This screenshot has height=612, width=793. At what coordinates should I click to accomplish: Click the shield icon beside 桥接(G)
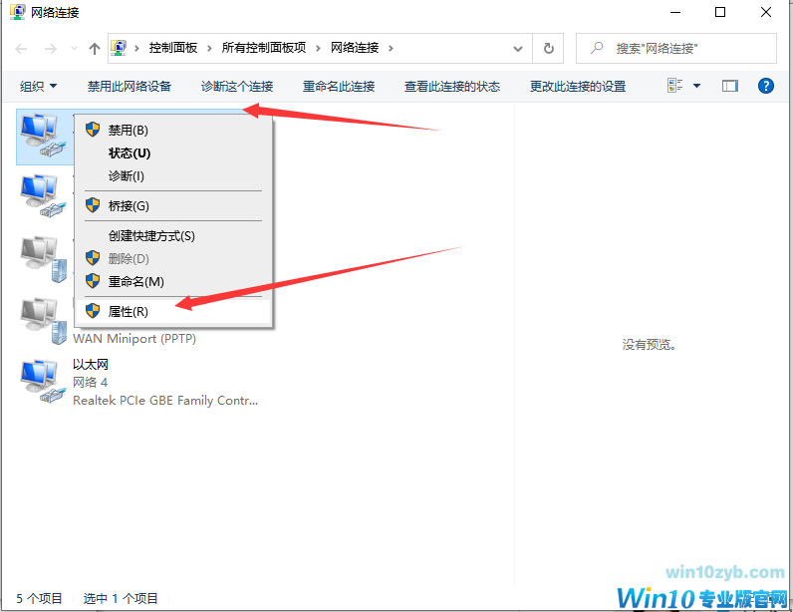pyautogui.click(x=93, y=205)
